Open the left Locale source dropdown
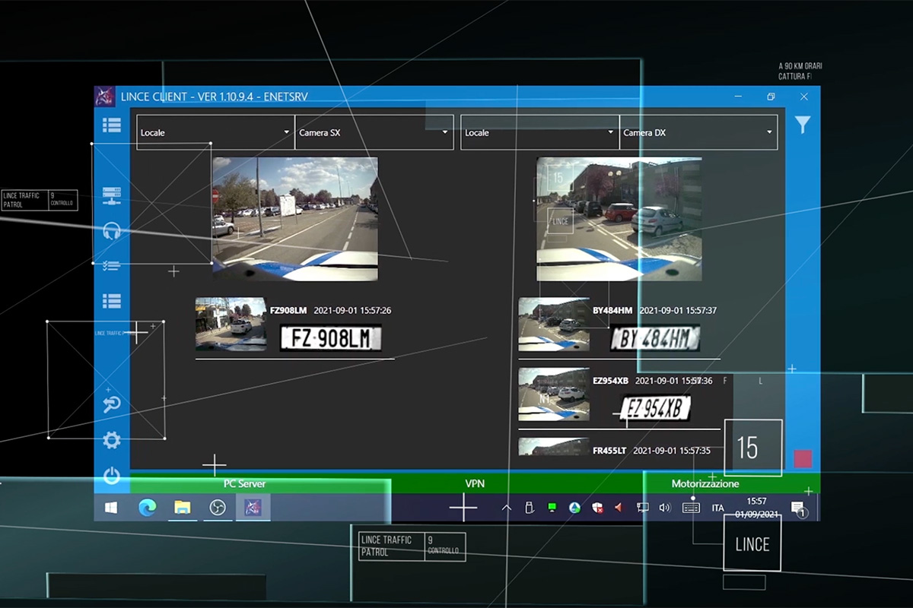The height and width of the screenshot is (608, 913). point(215,132)
